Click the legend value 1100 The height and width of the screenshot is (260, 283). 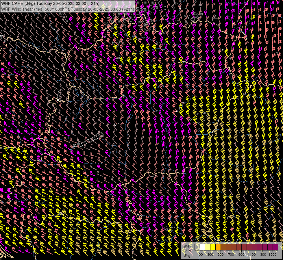(x=251, y=255)
